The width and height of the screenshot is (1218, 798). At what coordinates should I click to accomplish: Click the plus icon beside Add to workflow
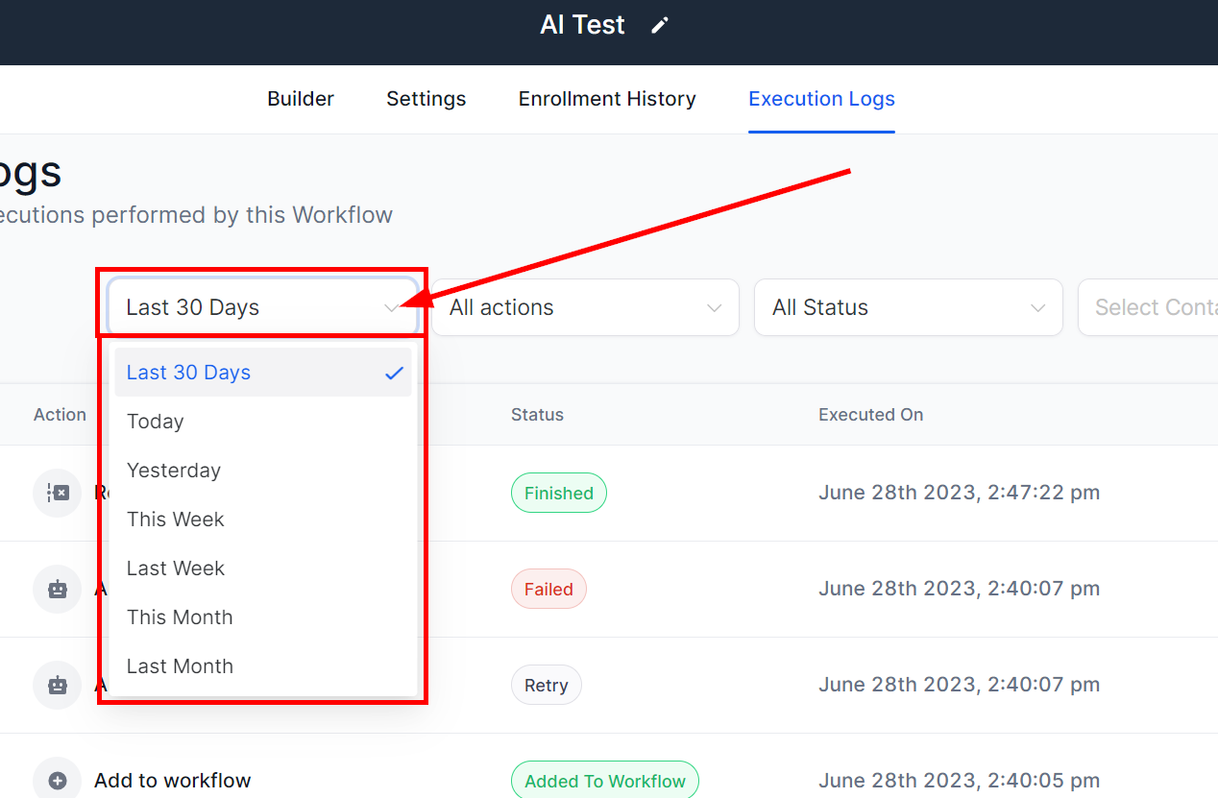click(x=58, y=781)
